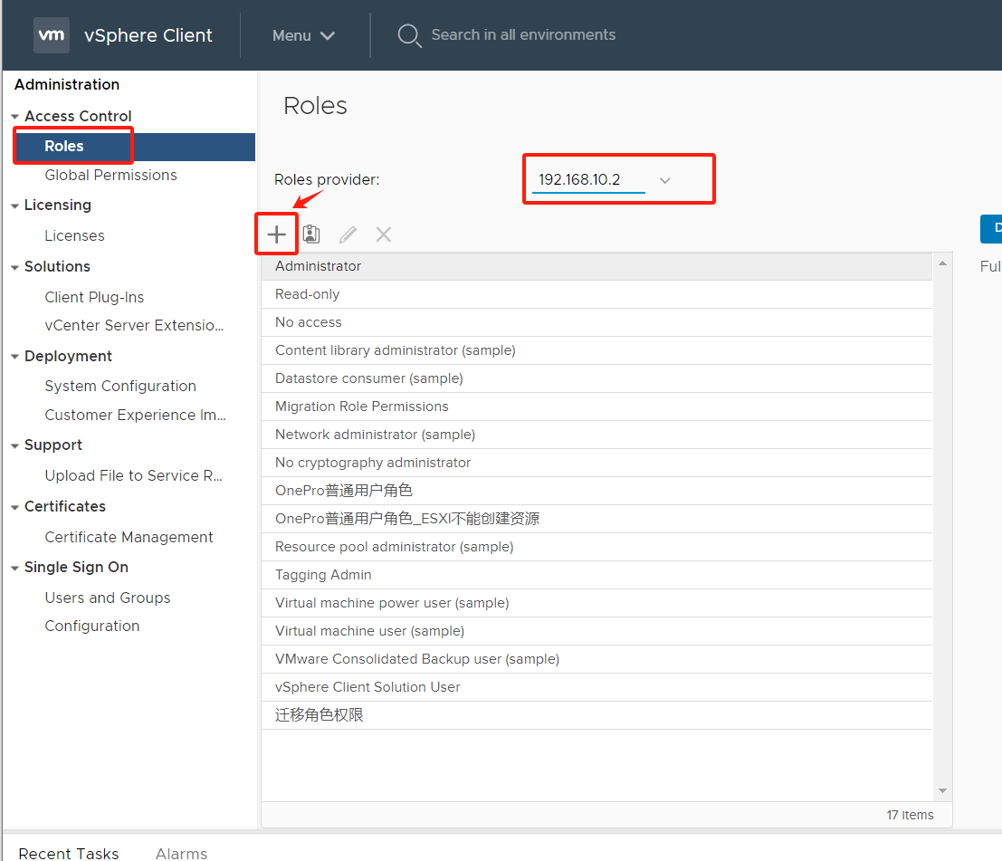Open Single Sign On Configuration
Screen dimensions: 1002x861
(x=92, y=626)
